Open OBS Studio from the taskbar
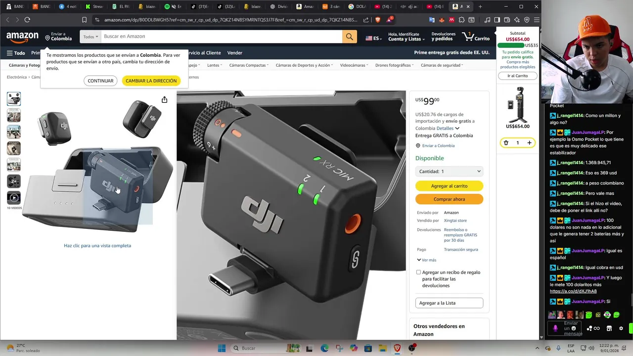Screen dimensions: 633x356 point(412,348)
